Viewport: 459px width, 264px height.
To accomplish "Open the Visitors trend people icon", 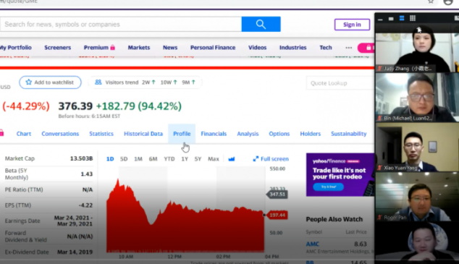I will (98, 82).
